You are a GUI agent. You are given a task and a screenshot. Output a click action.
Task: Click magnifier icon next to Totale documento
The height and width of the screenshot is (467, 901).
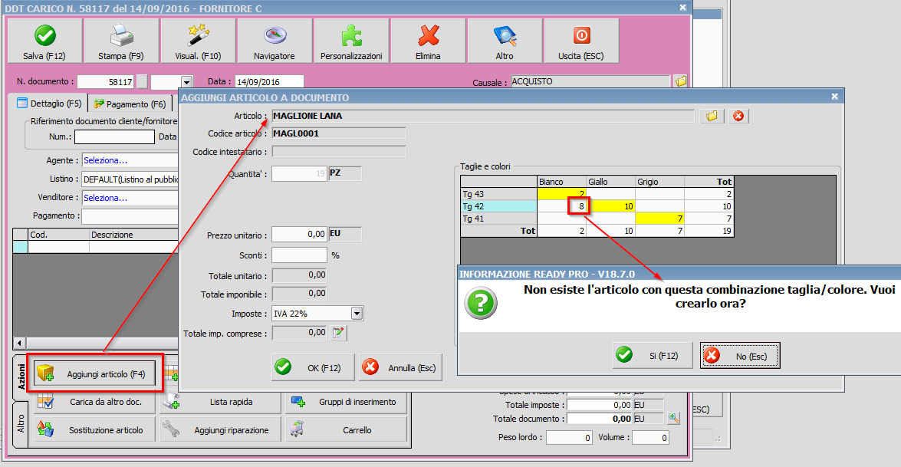pyautogui.click(x=674, y=418)
